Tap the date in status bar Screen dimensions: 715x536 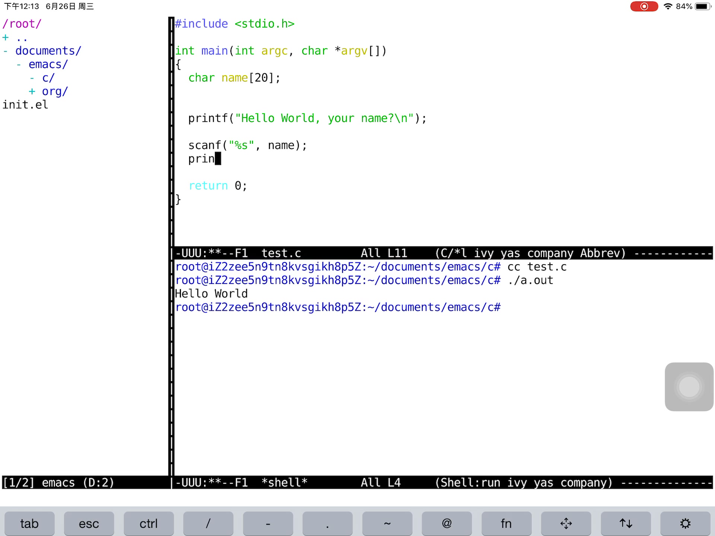tap(70, 6)
